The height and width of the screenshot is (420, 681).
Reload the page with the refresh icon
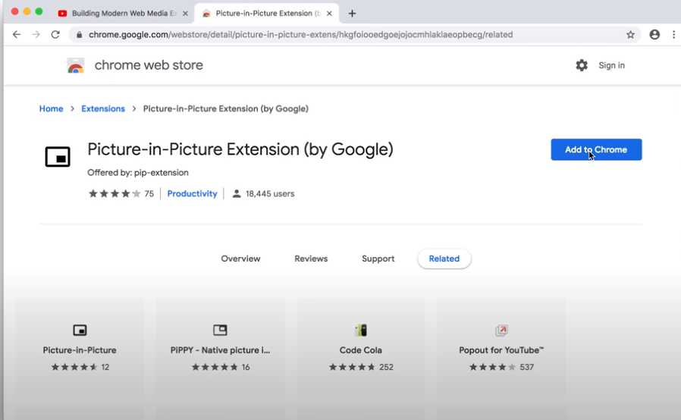55,34
